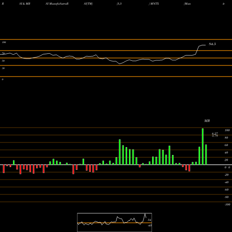Viewport: 232px width, 232px height.
Task: Click the 50 label on the RSI axis
Action: 3,61
